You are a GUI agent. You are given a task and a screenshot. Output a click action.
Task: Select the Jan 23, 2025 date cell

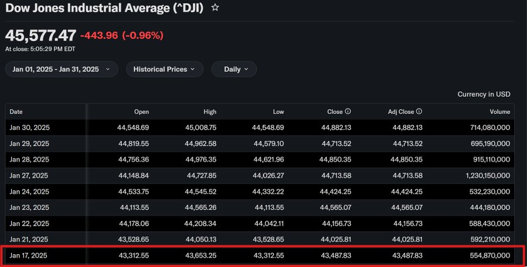click(29, 207)
